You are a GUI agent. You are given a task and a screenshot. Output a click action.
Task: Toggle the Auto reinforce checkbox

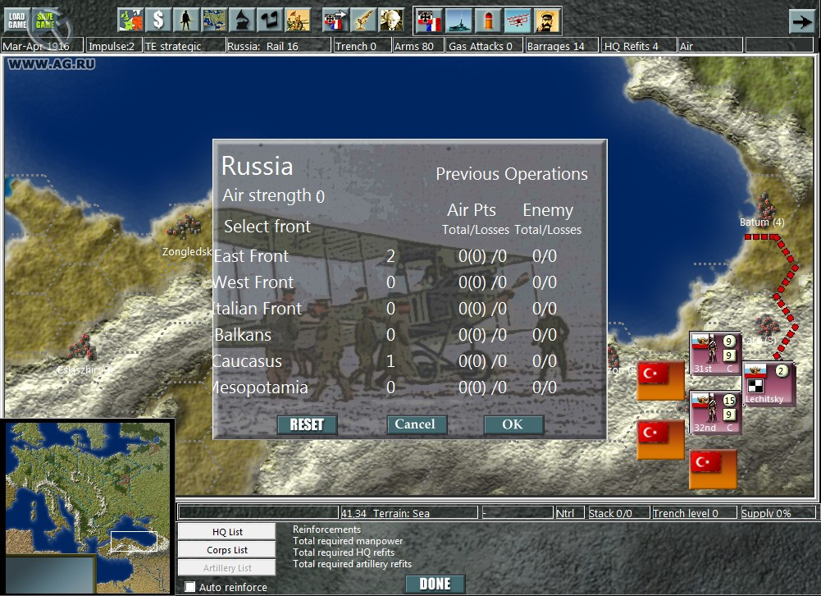point(190,587)
